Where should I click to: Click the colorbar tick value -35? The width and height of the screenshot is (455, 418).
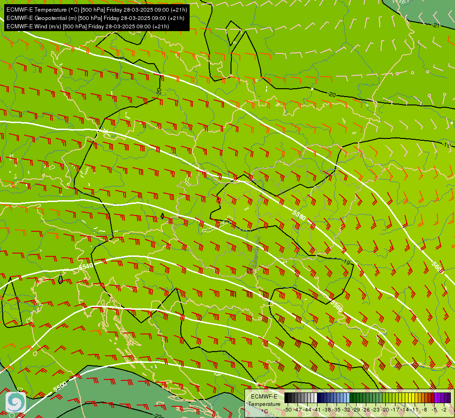point(336,410)
